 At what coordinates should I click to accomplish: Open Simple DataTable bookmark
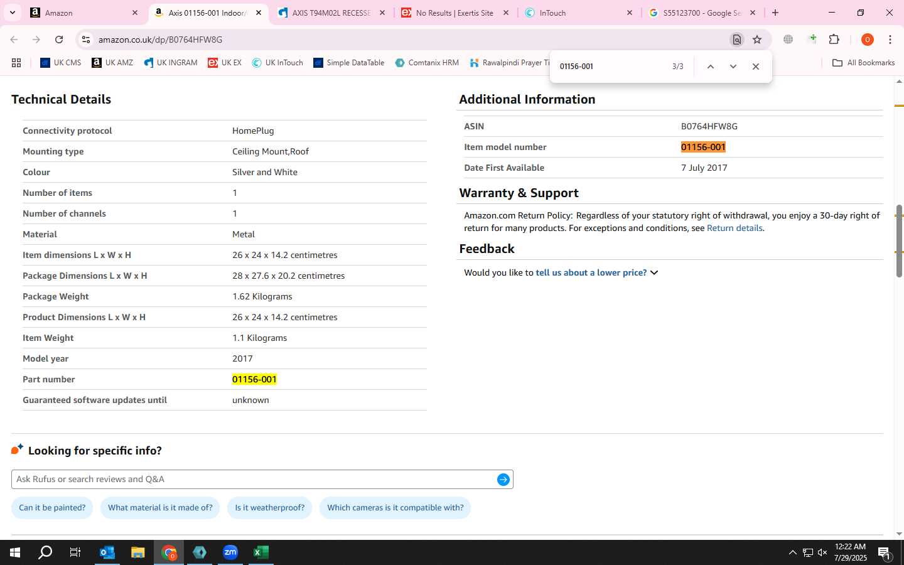point(349,63)
